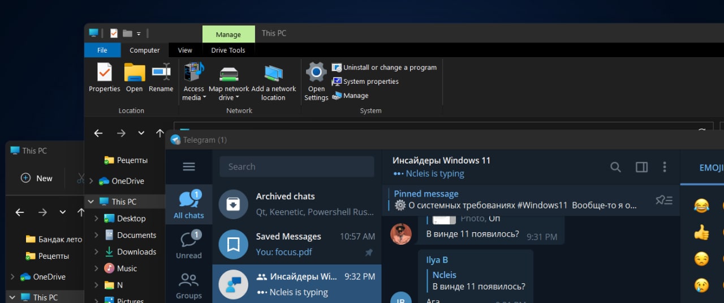Expand the Music tree node
The height and width of the screenshot is (303, 724).
pos(96,268)
